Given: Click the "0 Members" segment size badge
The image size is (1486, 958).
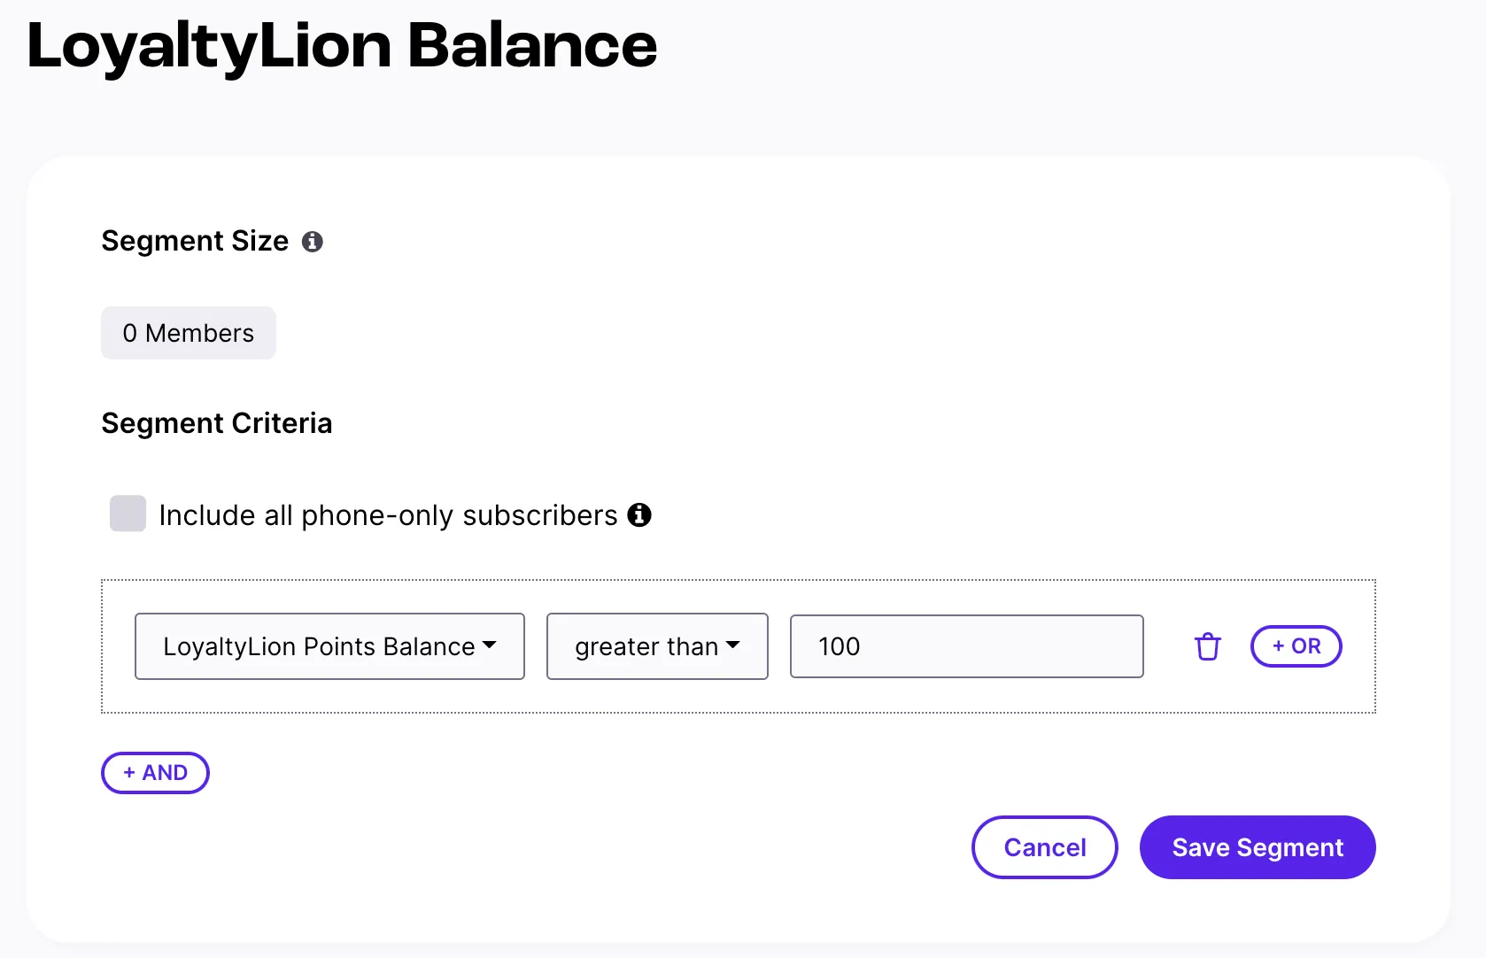Looking at the screenshot, I should click(188, 333).
